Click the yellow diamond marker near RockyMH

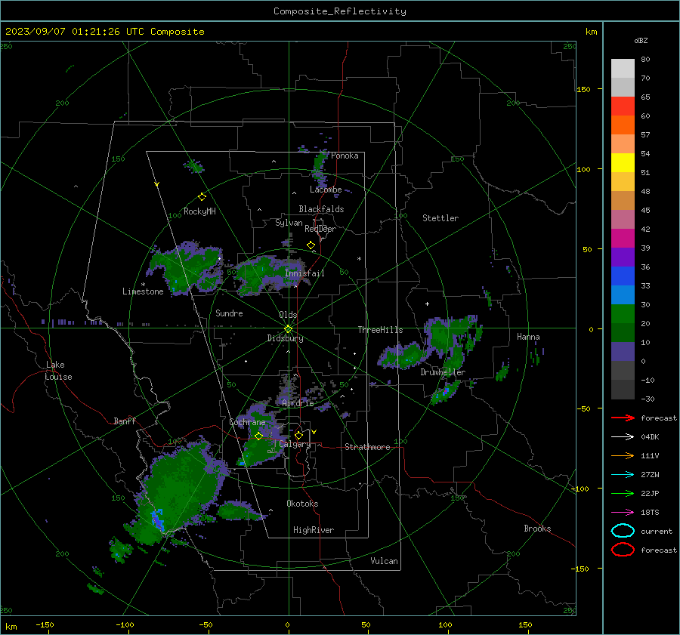(x=202, y=197)
